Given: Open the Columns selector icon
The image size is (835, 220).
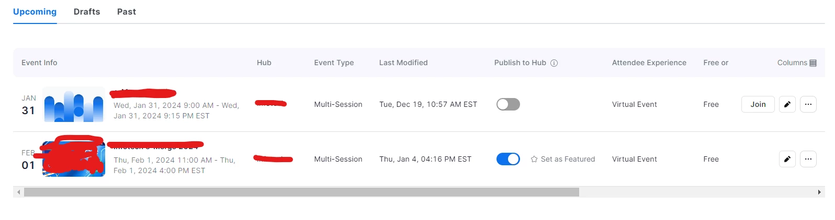Looking at the screenshot, I should point(813,63).
